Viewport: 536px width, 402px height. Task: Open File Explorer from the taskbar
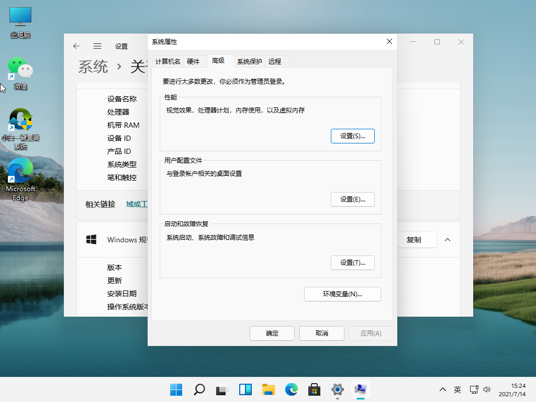(x=268, y=389)
